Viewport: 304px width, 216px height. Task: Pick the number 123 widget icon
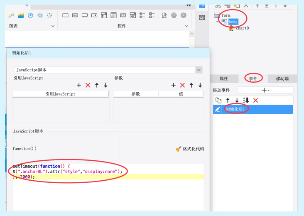[123, 15]
